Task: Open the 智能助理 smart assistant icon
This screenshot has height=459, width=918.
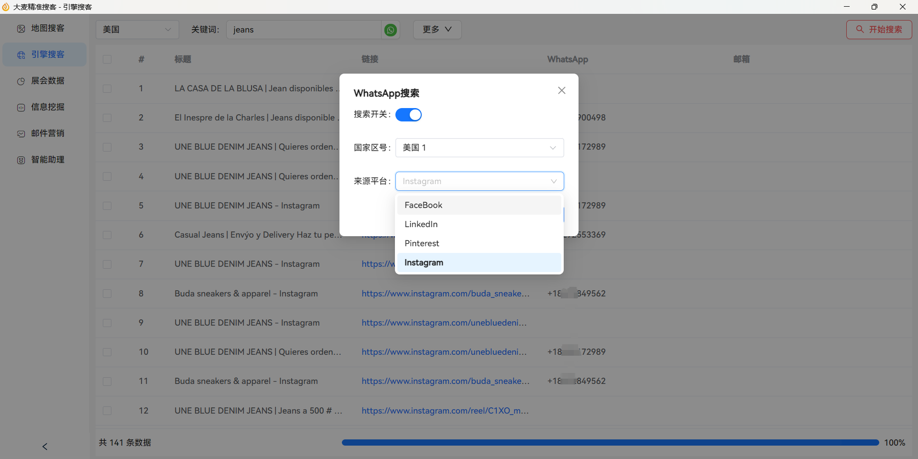Action: 21,160
